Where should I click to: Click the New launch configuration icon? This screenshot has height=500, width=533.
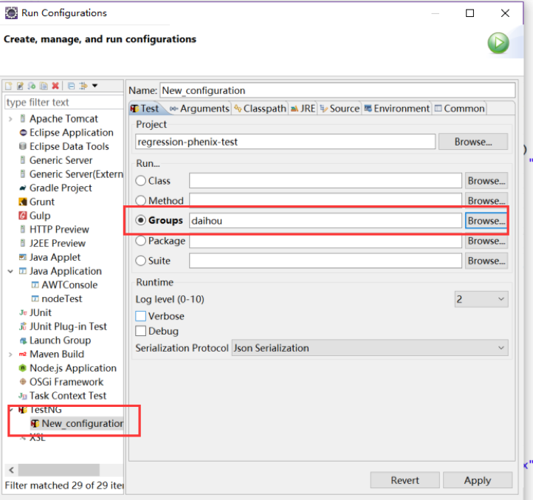pos(9,86)
